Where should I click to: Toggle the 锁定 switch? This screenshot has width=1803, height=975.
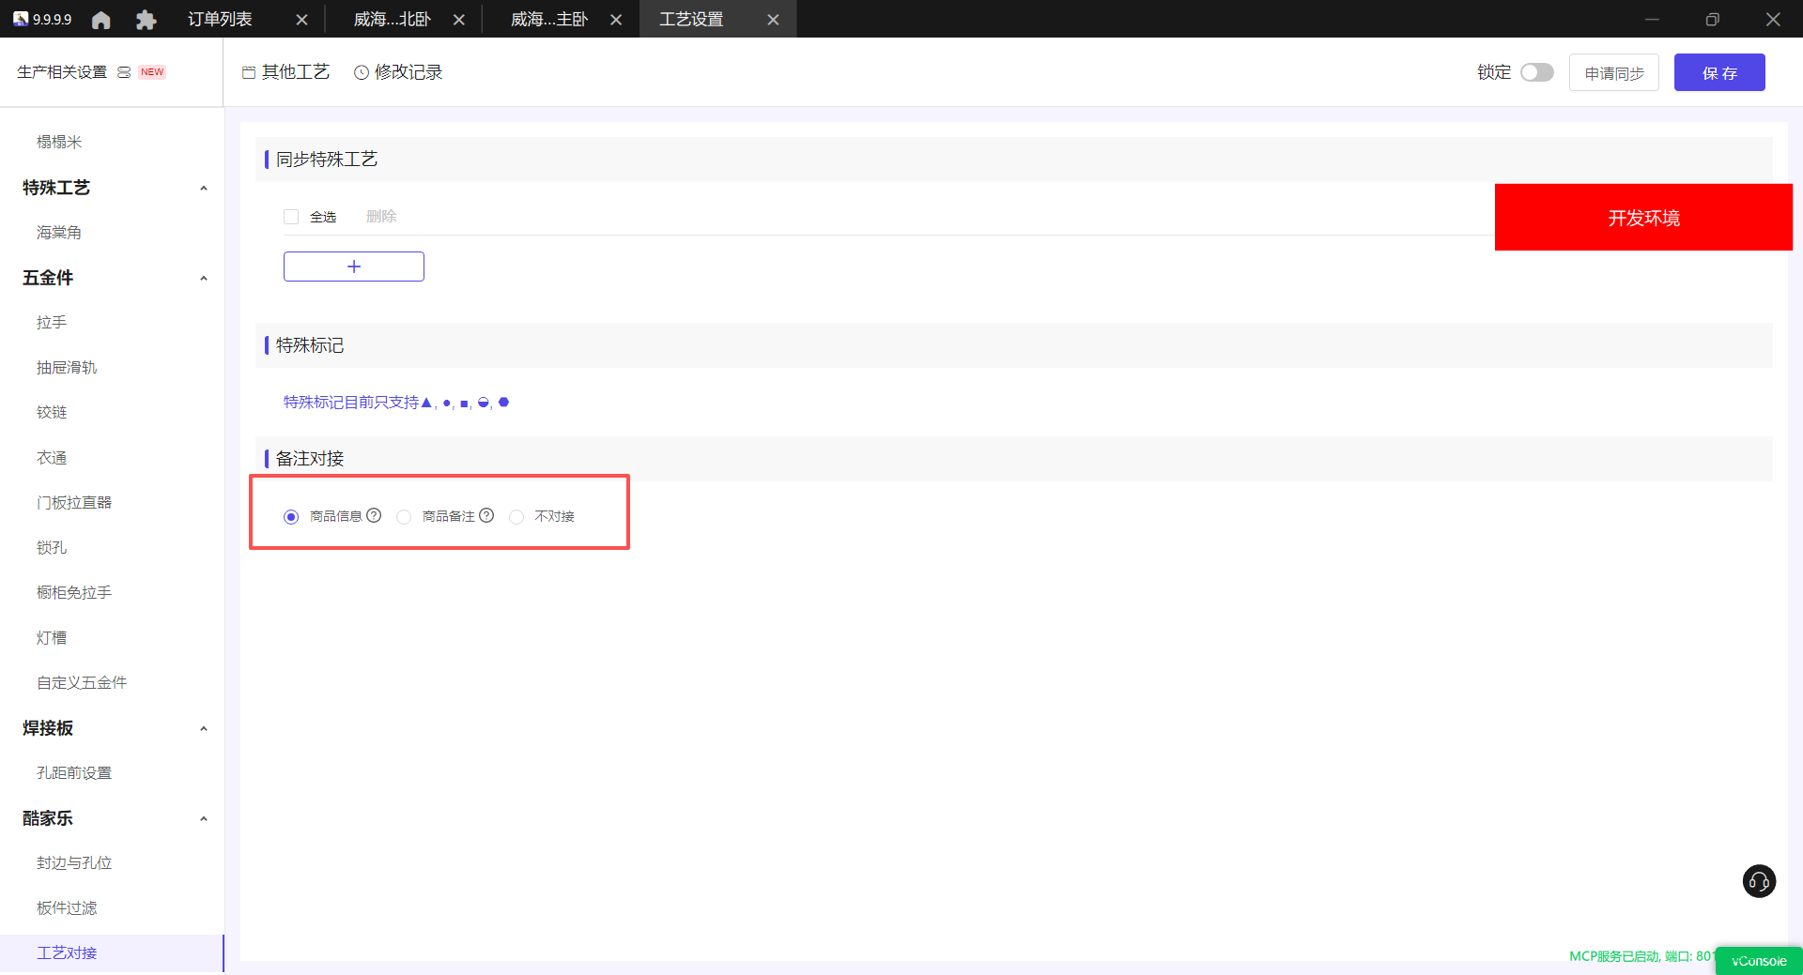1537,72
